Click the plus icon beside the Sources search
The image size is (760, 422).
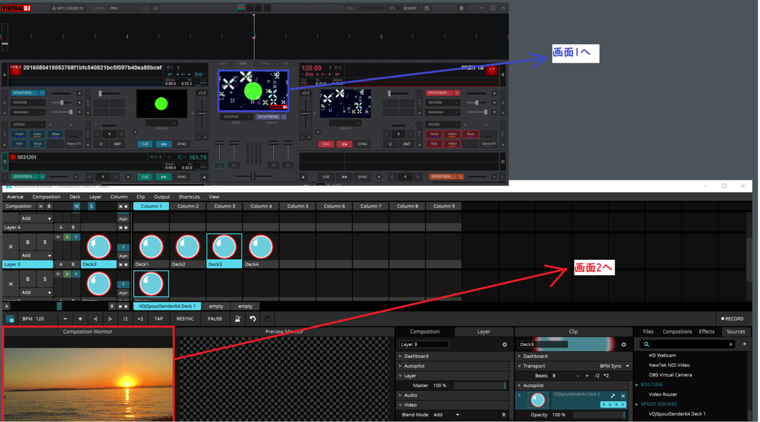click(745, 344)
